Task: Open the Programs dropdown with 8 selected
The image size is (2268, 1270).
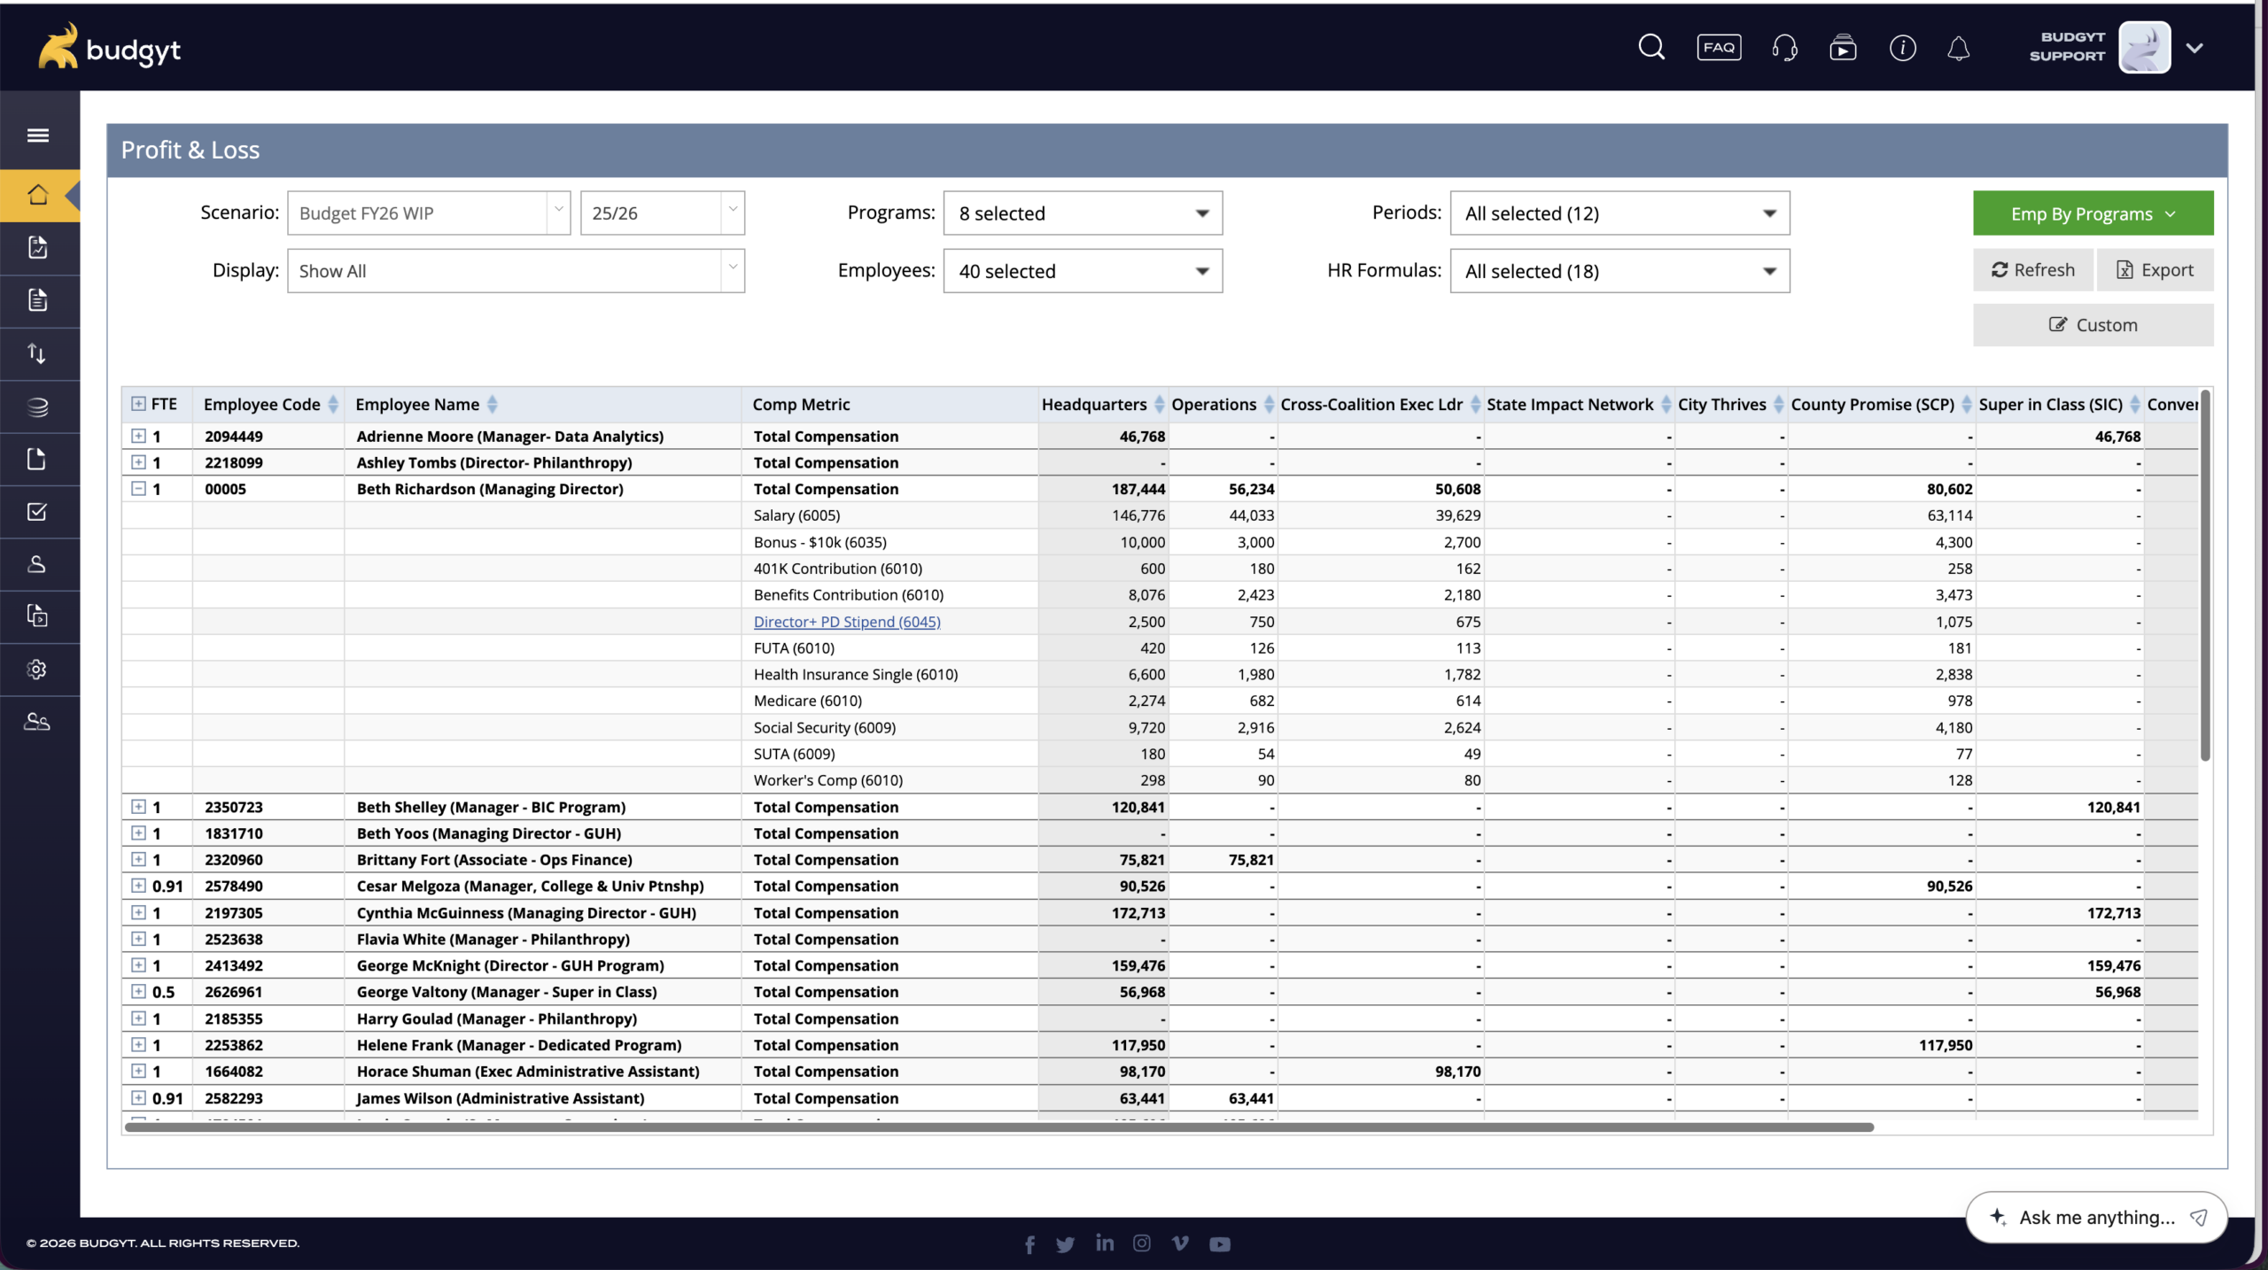Action: (1083, 213)
